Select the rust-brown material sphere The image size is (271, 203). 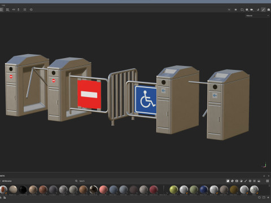tap(43, 189)
